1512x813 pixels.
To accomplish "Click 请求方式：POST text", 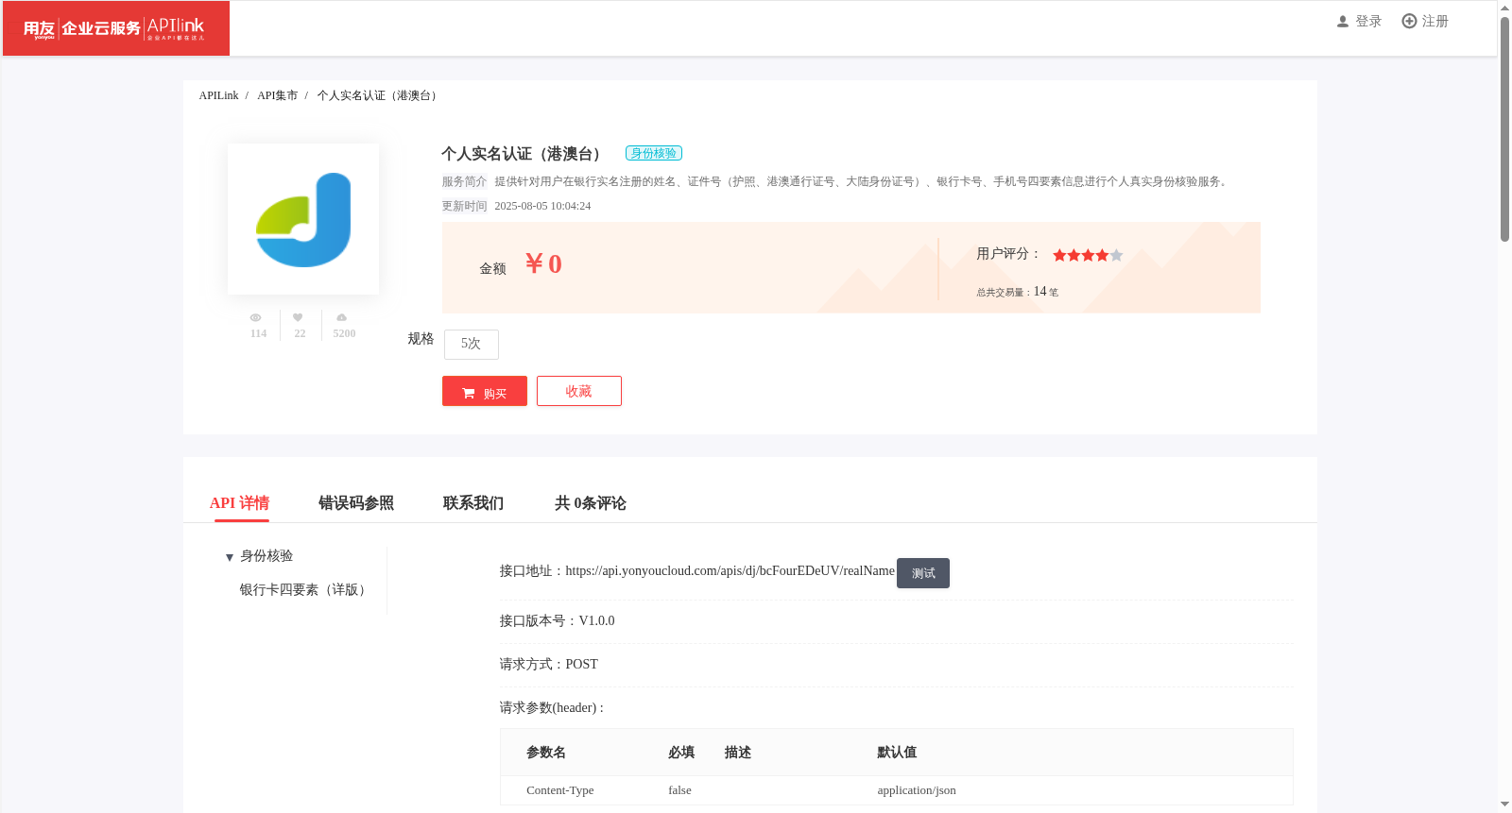I will (x=549, y=664).
